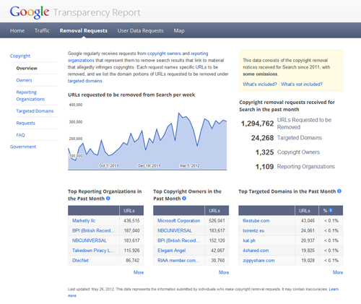This screenshot has width=361, height=304.
Task: Click the 1,109 Reporting Organizations figure
Action: [264, 167]
